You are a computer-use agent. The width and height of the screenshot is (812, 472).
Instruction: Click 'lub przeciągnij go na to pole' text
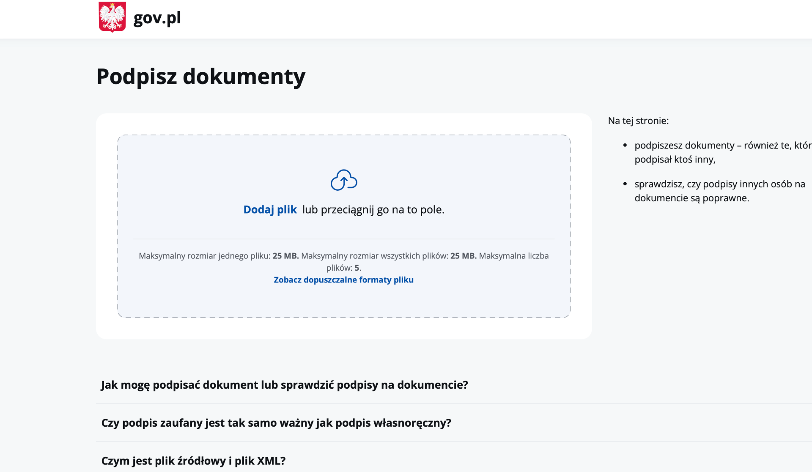373,209
